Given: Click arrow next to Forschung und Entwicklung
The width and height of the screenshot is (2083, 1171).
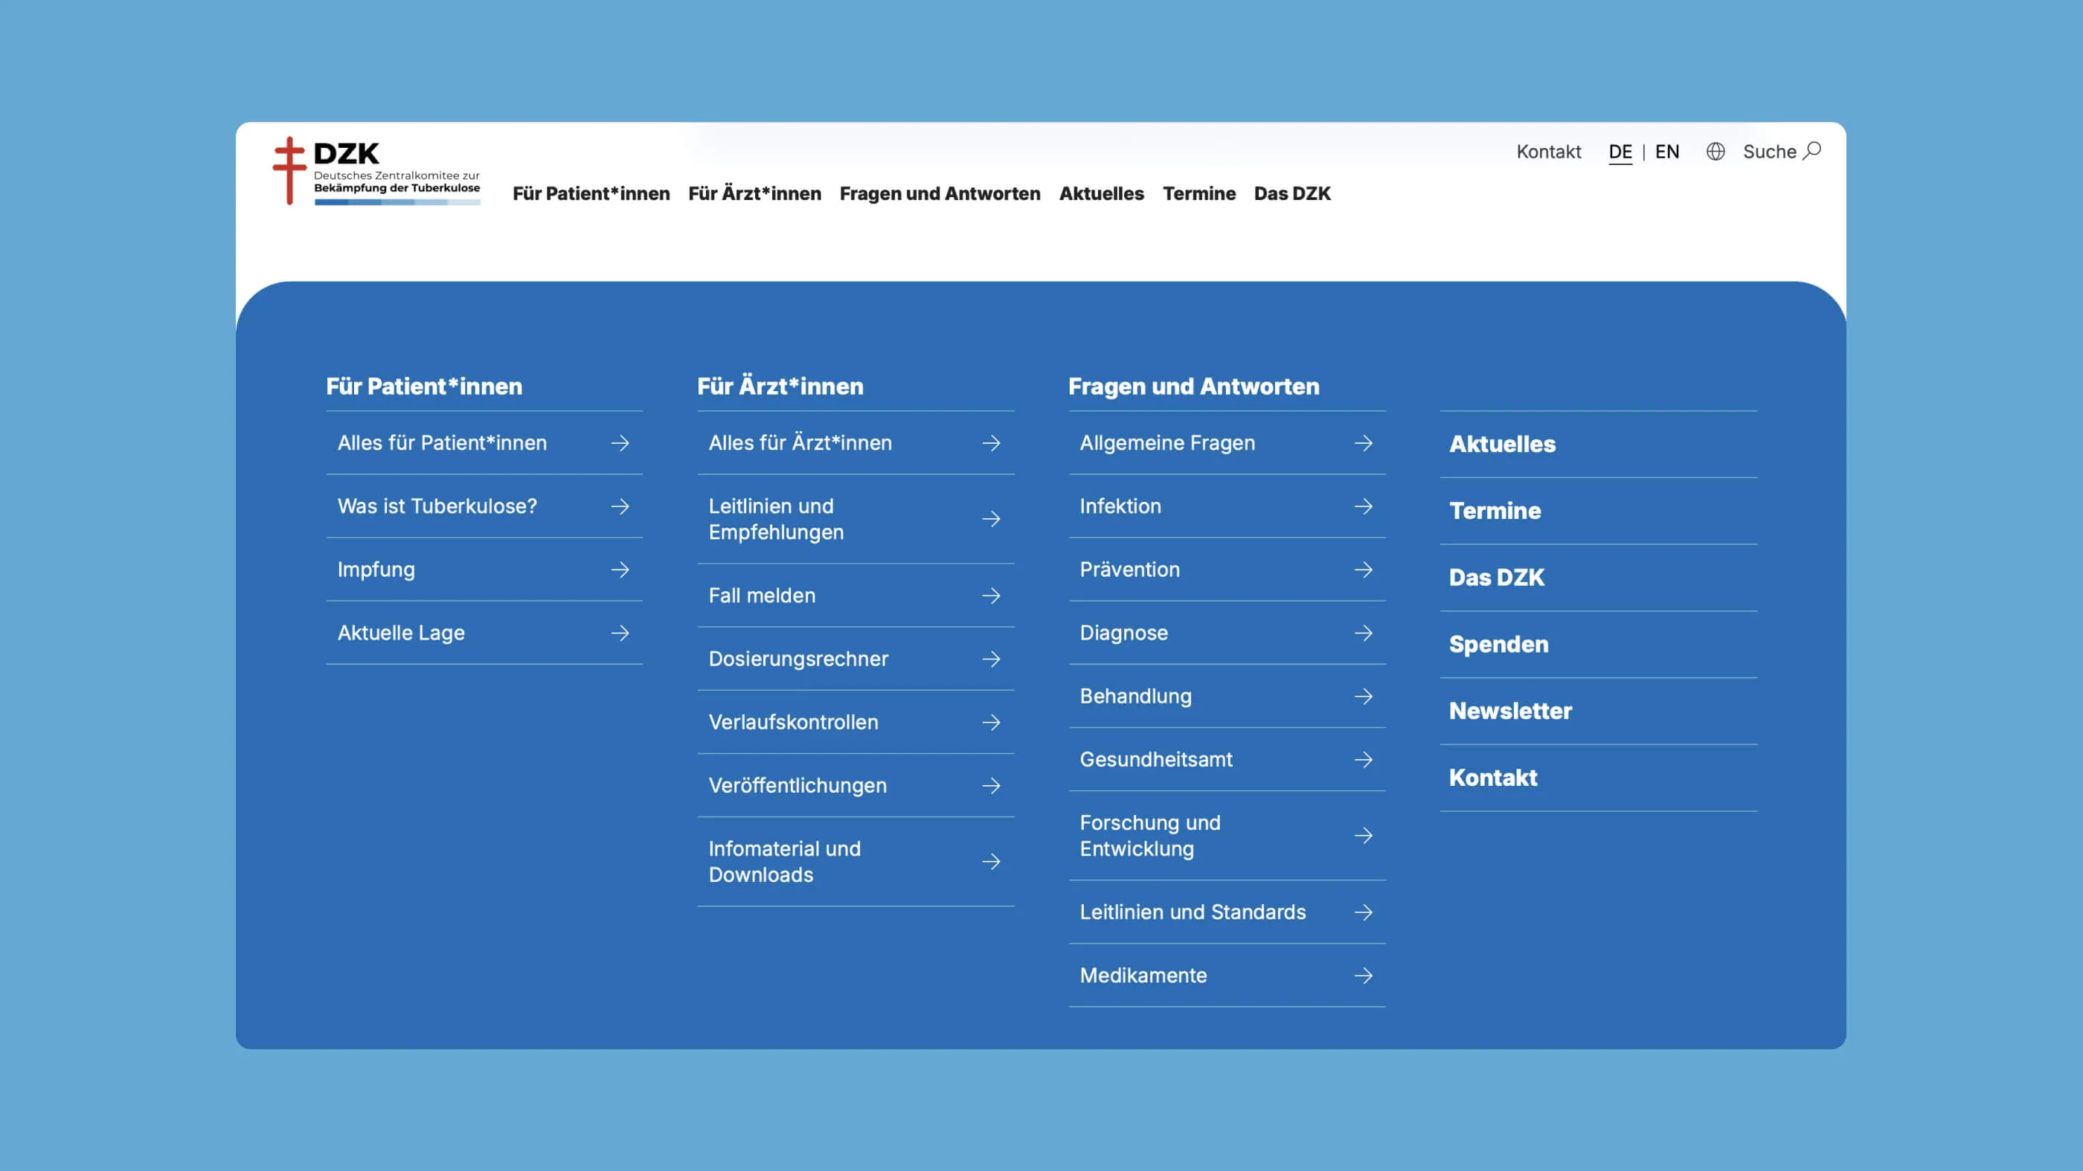Looking at the screenshot, I should pos(1364,836).
